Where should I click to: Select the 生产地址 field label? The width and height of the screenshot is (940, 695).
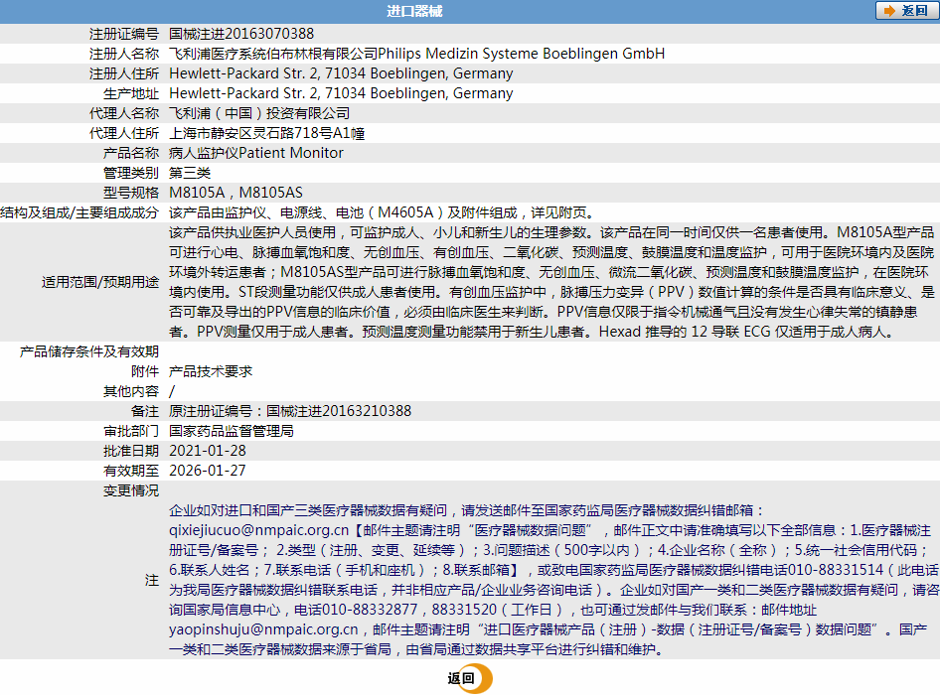pyautogui.click(x=131, y=93)
